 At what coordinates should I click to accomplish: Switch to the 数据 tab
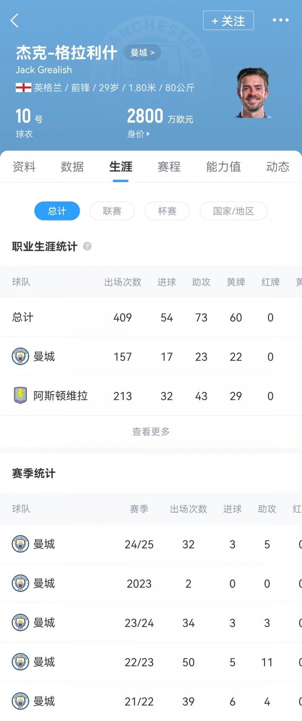click(x=72, y=167)
